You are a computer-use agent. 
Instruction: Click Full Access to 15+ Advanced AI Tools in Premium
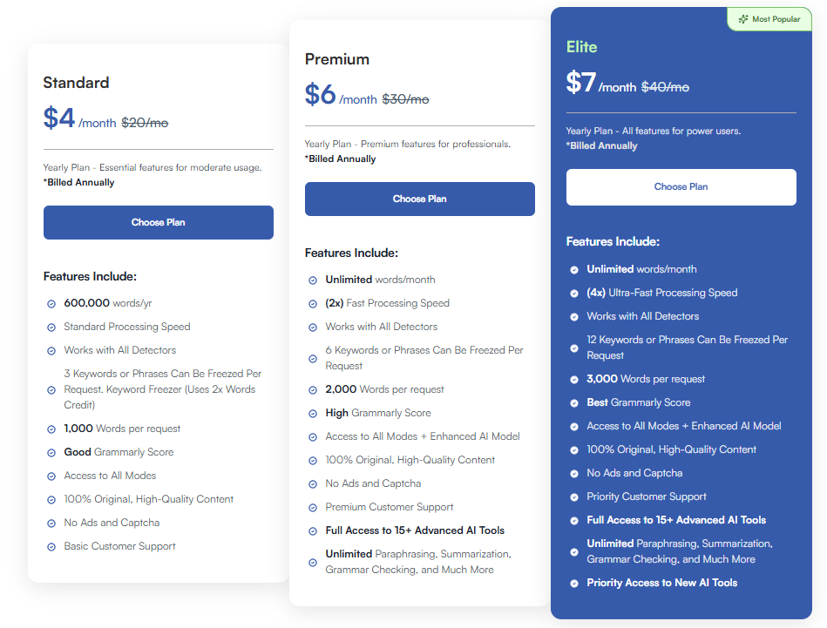[x=415, y=530]
